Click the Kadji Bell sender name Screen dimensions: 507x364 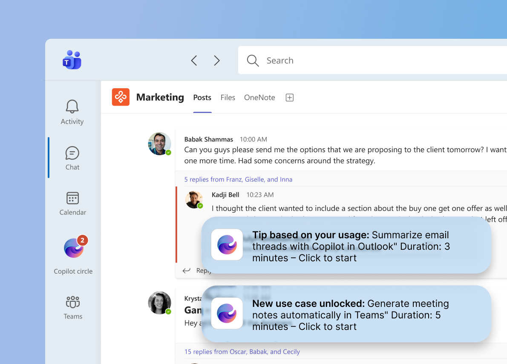(x=225, y=195)
